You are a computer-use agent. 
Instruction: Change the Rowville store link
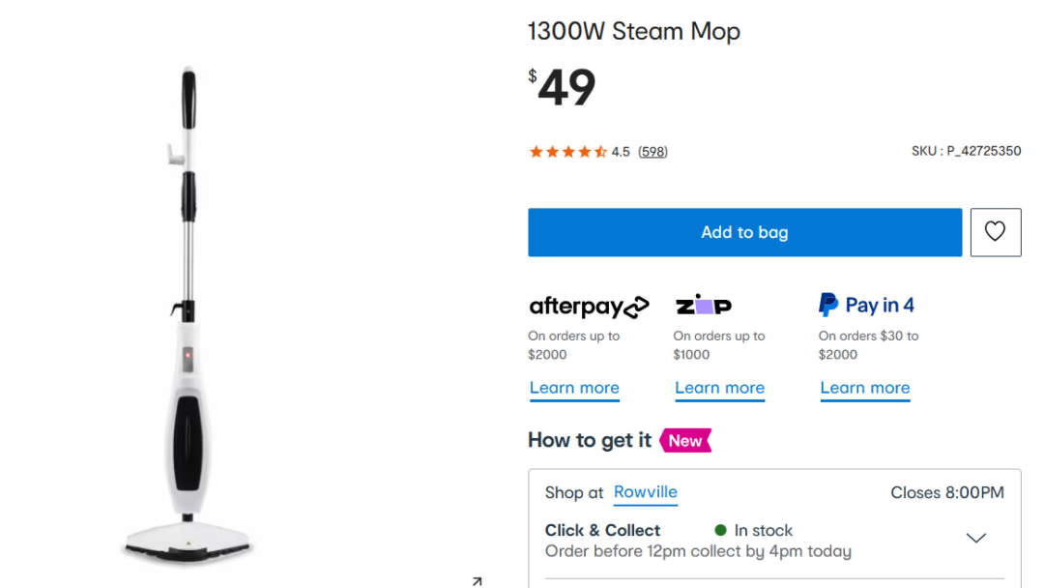click(x=646, y=492)
